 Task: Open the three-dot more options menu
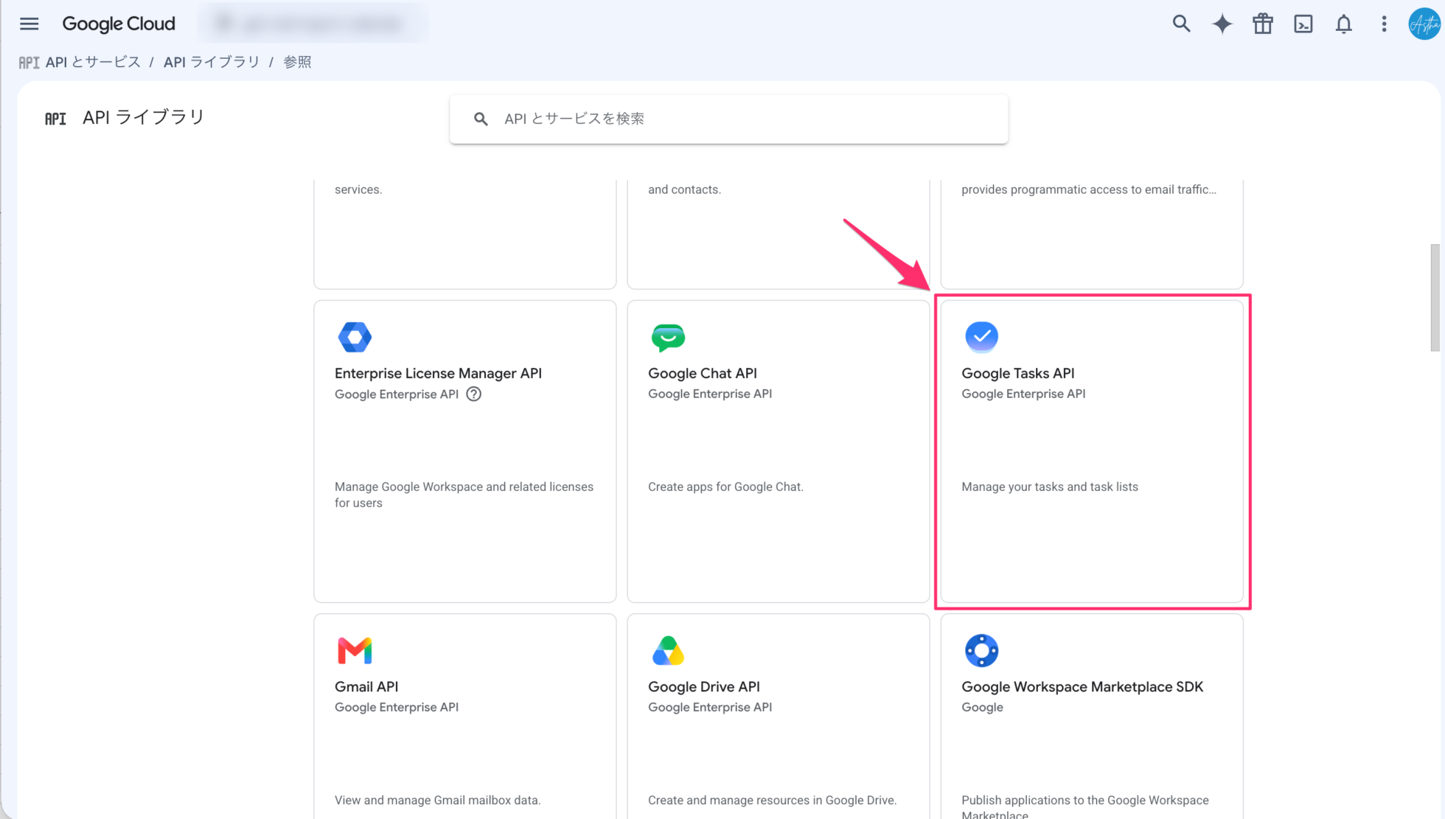pyautogui.click(x=1384, y=24)
